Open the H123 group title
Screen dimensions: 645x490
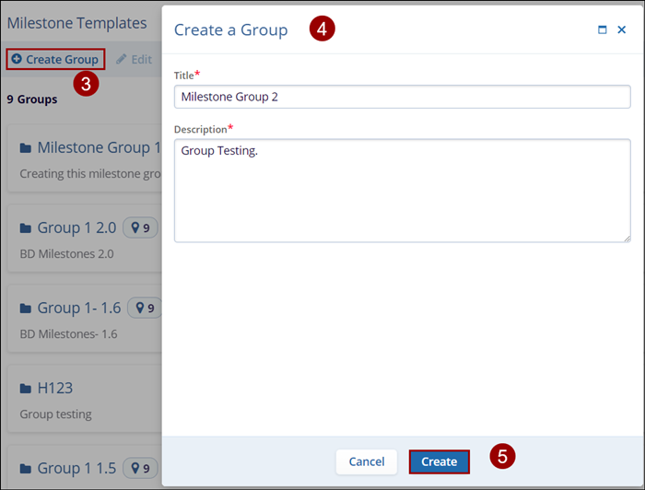coord(54,389)
